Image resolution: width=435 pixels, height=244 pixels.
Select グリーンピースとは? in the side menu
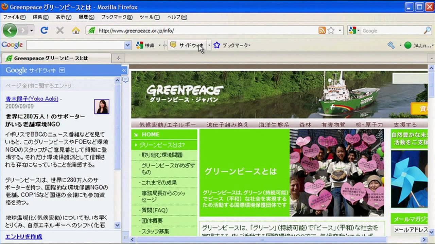[164, 145]
